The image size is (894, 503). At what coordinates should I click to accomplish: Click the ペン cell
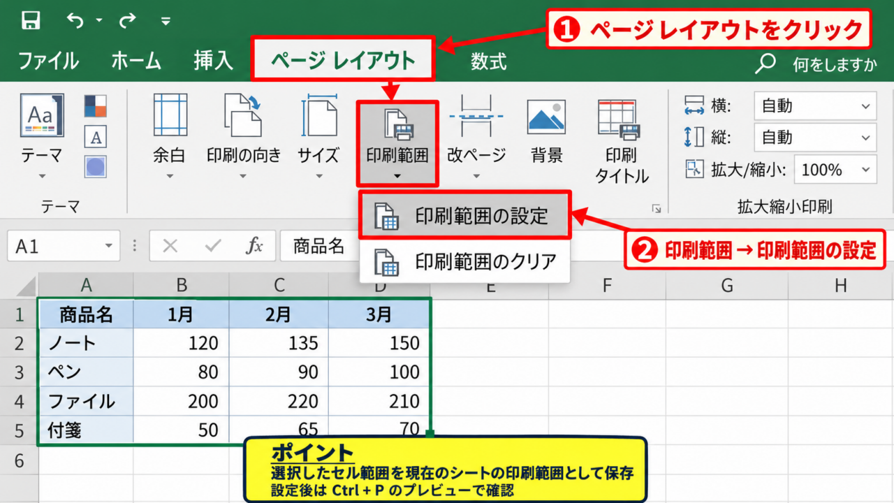86,372
